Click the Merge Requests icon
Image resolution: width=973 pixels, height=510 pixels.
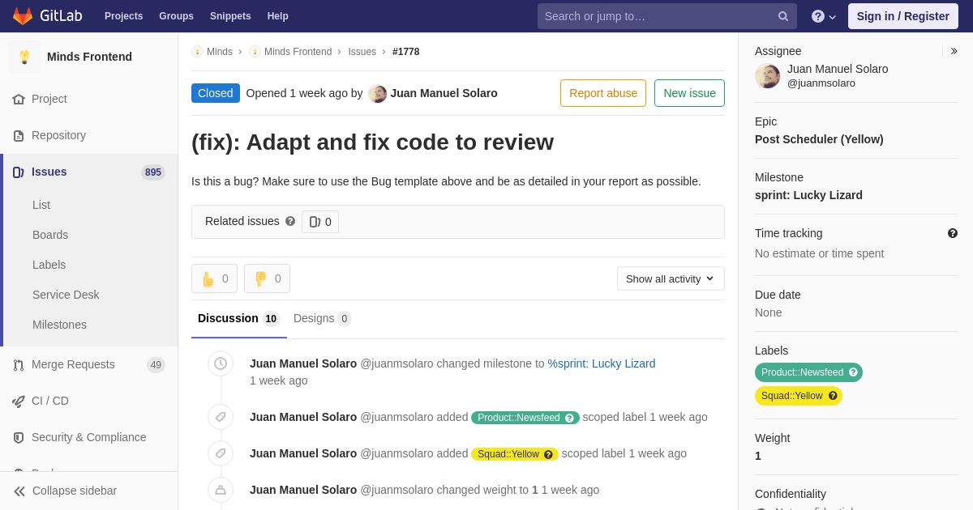pos(19,364)
